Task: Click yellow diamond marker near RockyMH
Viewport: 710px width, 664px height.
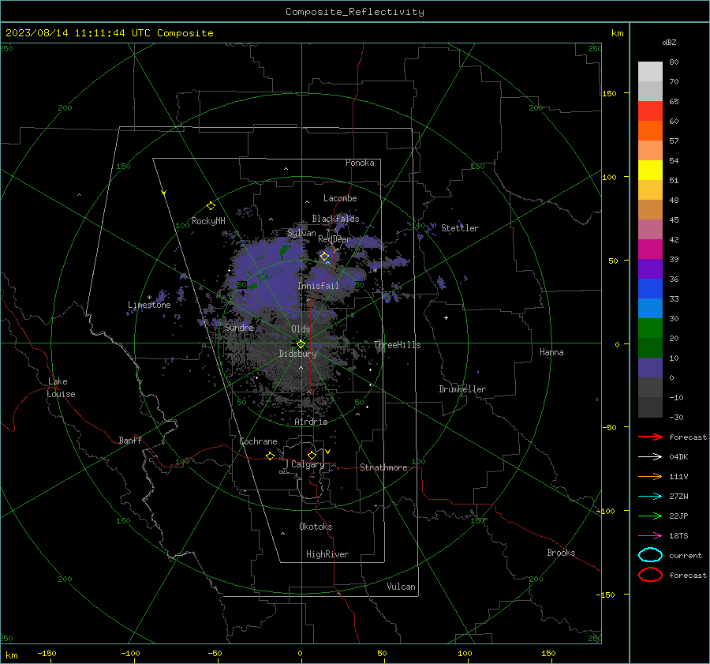Action: pos(211,206)
